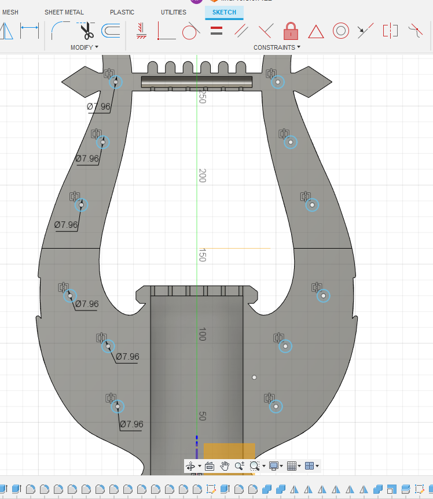Expand the Orbit type dropdown arrow

click(200, 466)
